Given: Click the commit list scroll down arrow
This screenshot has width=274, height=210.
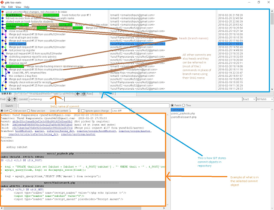Looking at the screenshot, I should point(272,89).
